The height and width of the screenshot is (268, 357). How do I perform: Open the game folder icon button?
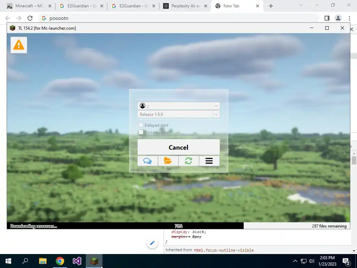pos(168,161)
